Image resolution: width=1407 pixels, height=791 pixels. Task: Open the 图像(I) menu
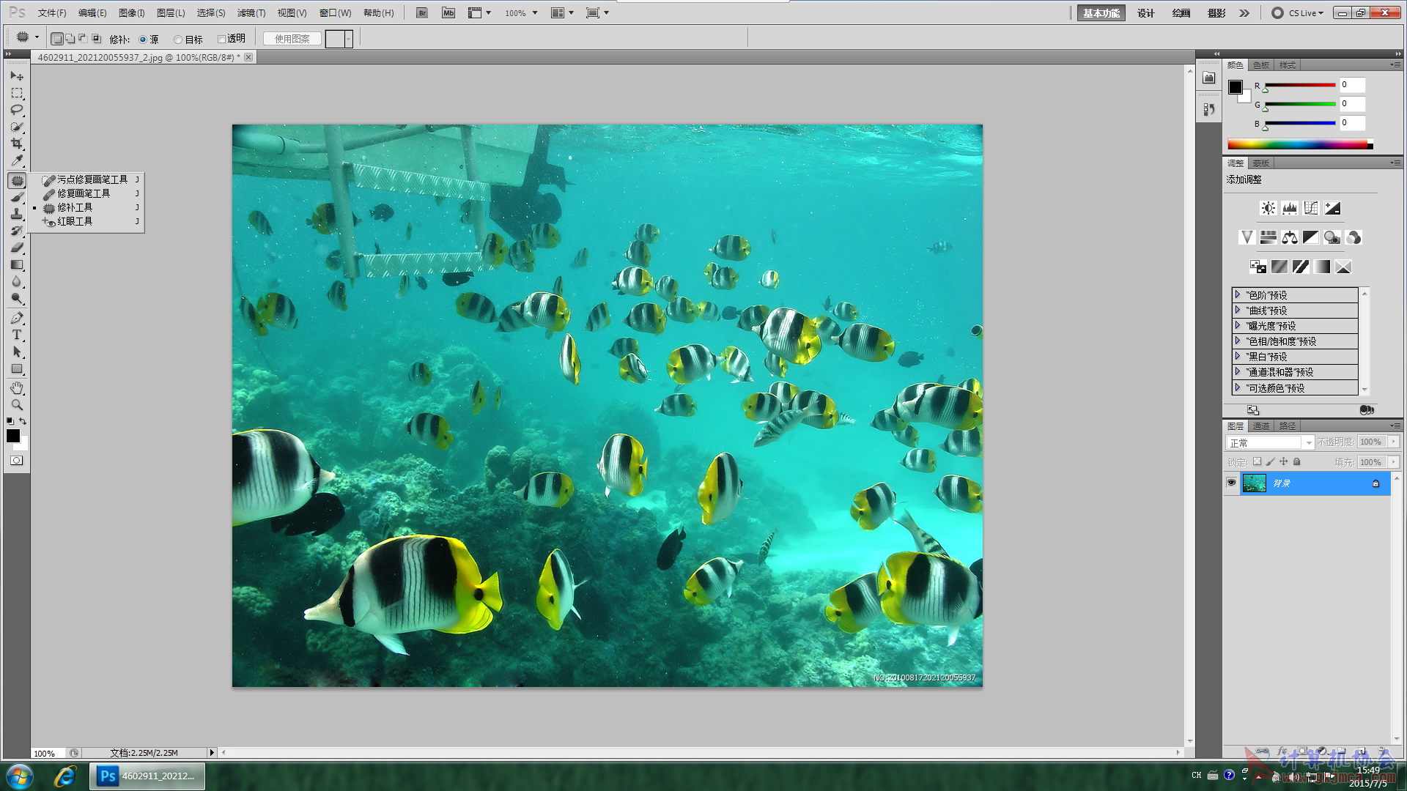click(132, 13)
